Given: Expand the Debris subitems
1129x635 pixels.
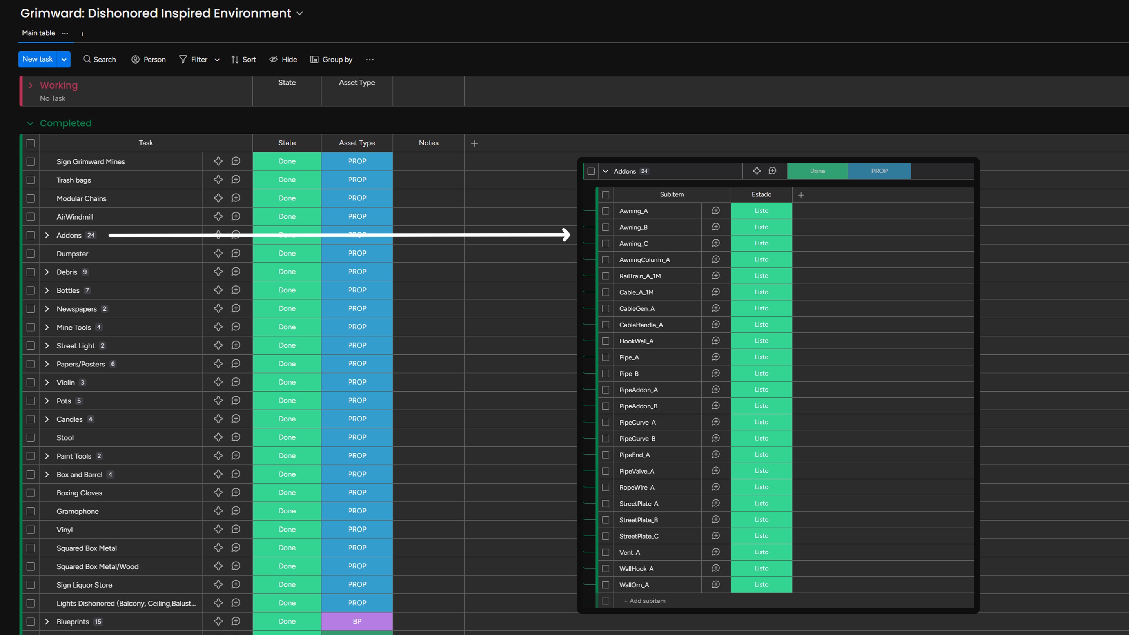Looking at the screenshot, I should coord(47,272).
